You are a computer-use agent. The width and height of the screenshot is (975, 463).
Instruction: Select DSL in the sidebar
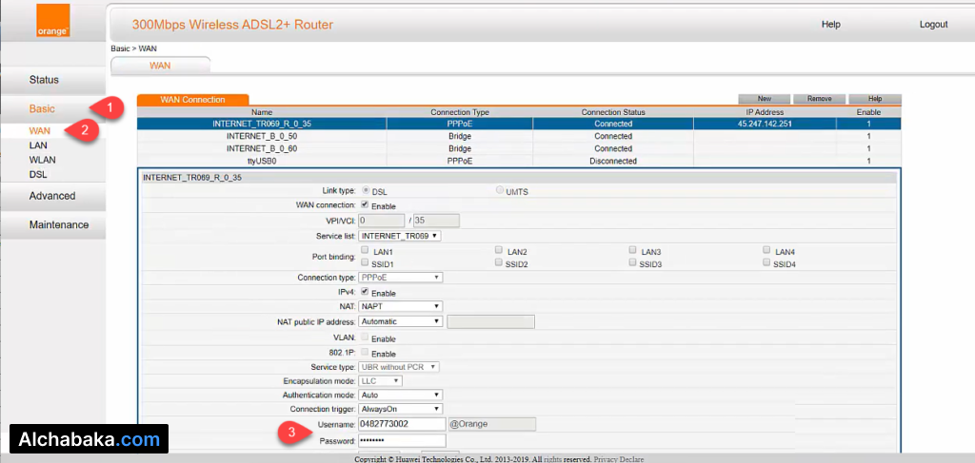click(x=38, y=174)
